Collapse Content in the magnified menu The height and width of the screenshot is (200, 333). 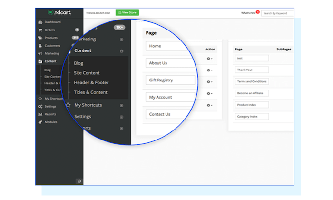coord(121,51)
